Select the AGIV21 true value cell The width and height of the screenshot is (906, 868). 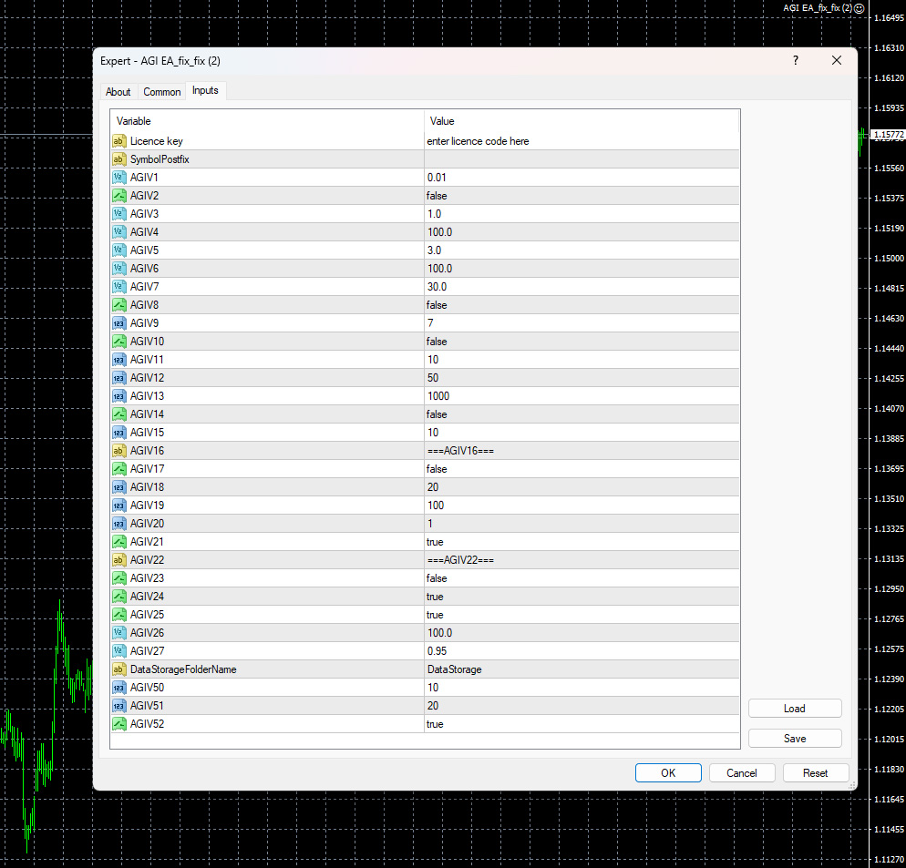pyautogui.click(x=582, y=542)
